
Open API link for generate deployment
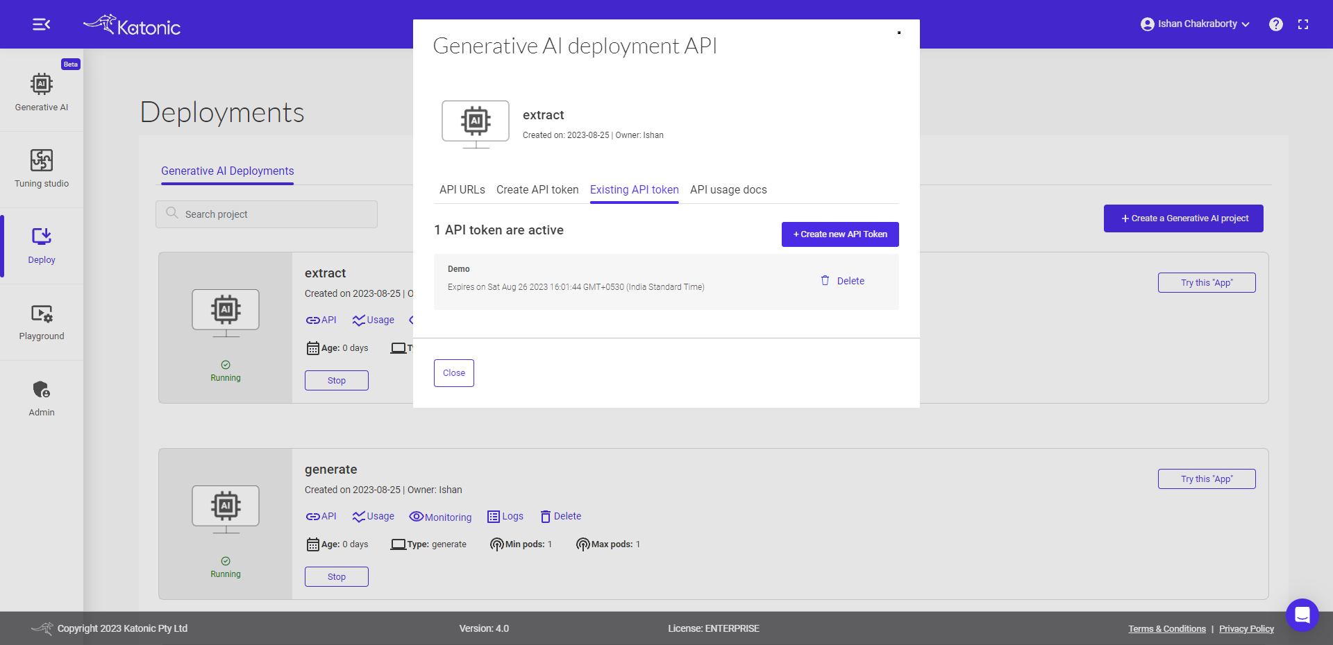(321, 516)
